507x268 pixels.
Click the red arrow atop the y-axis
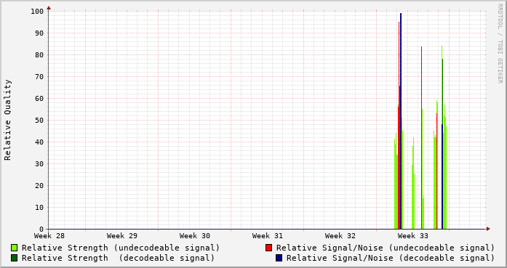tap(49, 8)
